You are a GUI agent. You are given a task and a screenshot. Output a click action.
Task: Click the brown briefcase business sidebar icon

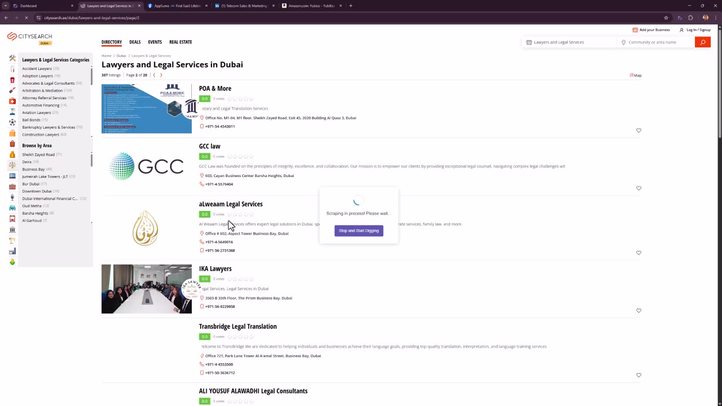pyautogui.click(x=12, y=187)
